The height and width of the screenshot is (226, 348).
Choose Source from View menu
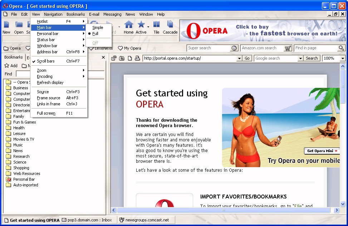click(59, 92)
